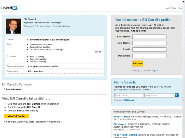Click the LinkedIn logo

[9, 8]
